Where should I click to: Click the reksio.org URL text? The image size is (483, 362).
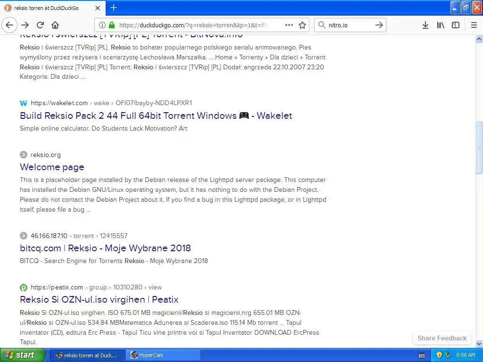[x=46, y=155]
